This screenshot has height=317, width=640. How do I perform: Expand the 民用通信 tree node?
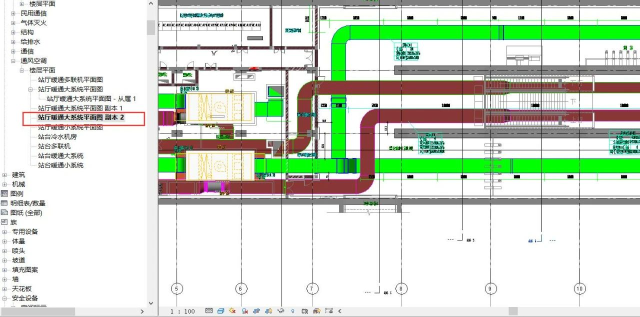coord(13,13)
